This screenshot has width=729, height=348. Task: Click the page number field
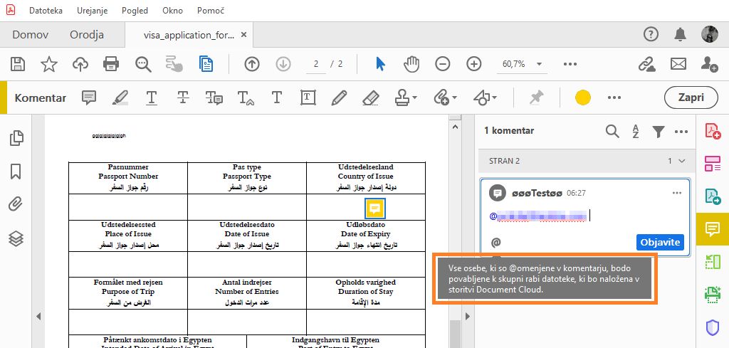click(x=316, y=64)
